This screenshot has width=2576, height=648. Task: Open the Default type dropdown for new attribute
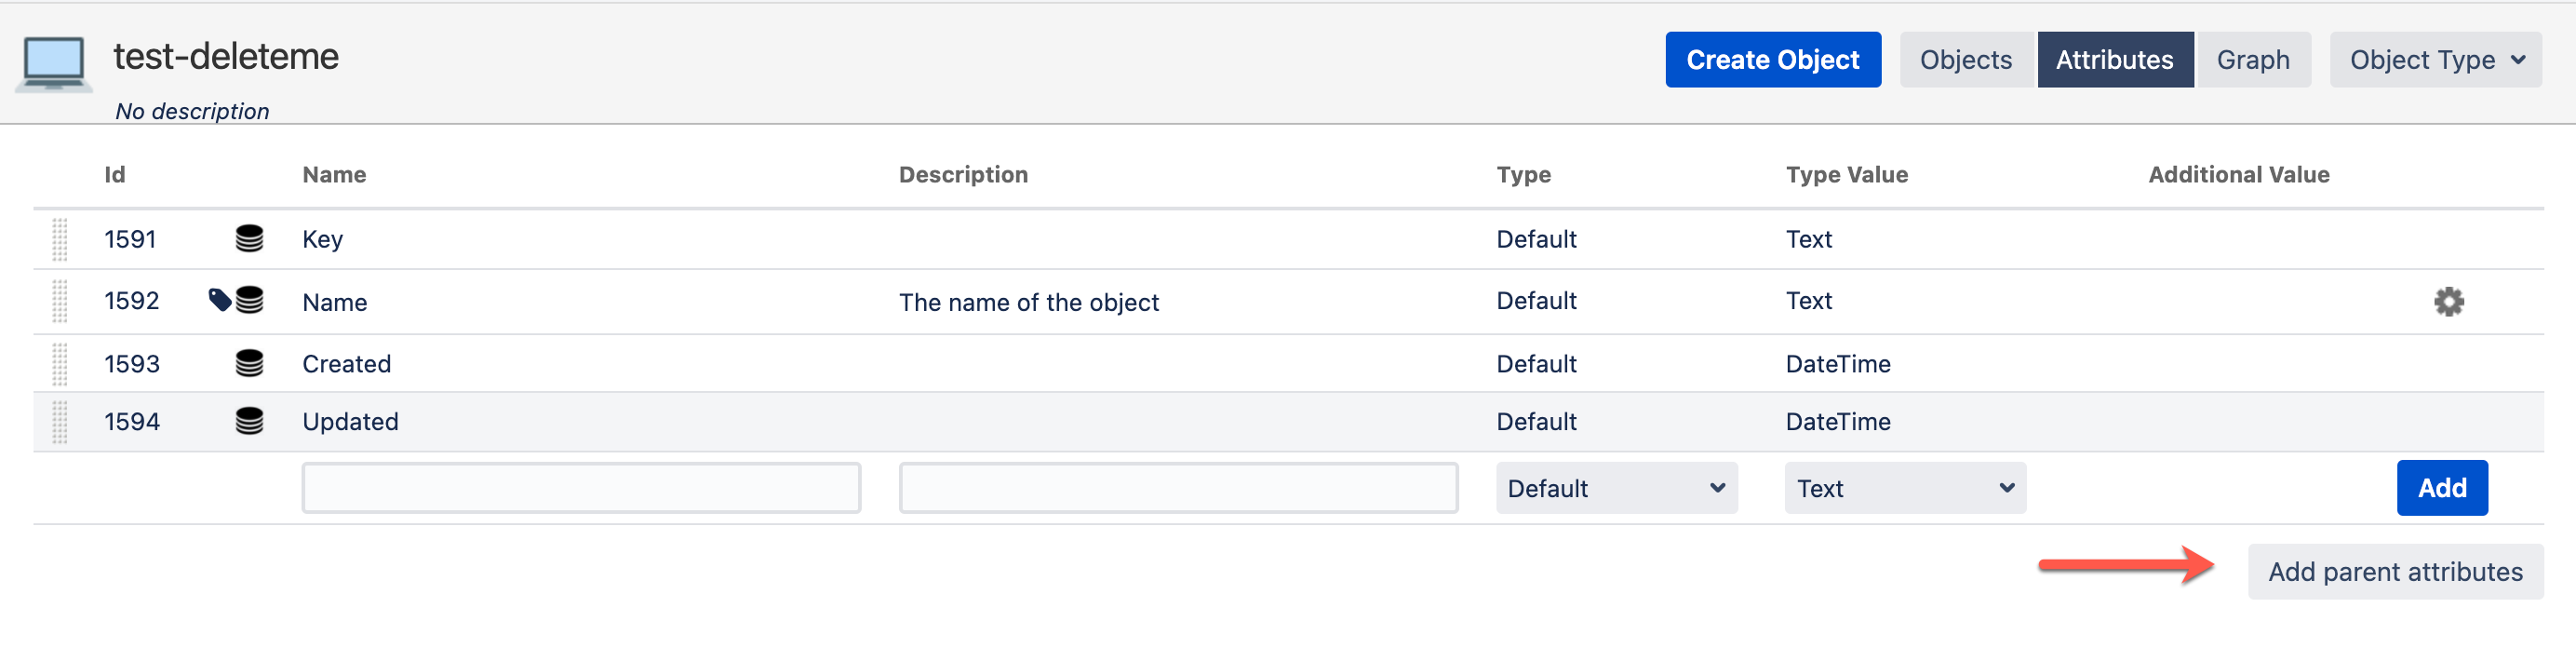click(x=1616, y=488)
